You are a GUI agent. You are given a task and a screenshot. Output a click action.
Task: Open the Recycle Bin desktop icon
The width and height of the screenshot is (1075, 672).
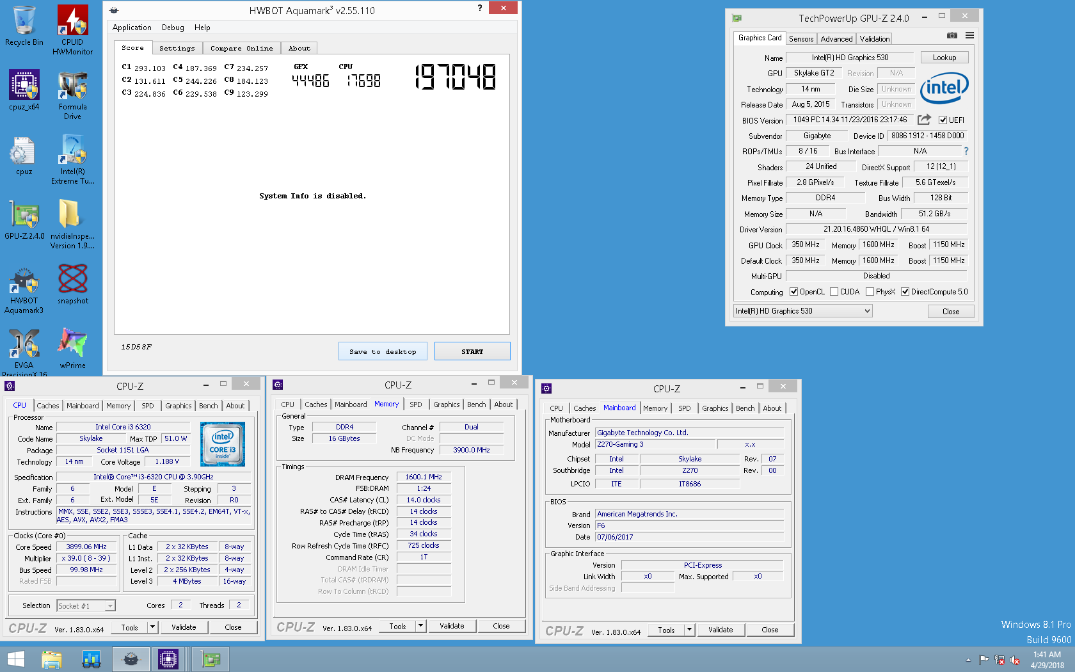coord(24,26)
